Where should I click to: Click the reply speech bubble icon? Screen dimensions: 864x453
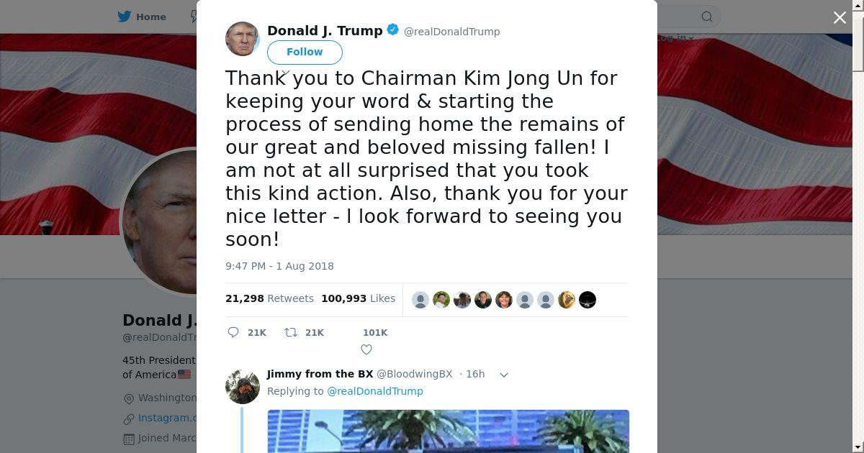(x=233, y=332)
